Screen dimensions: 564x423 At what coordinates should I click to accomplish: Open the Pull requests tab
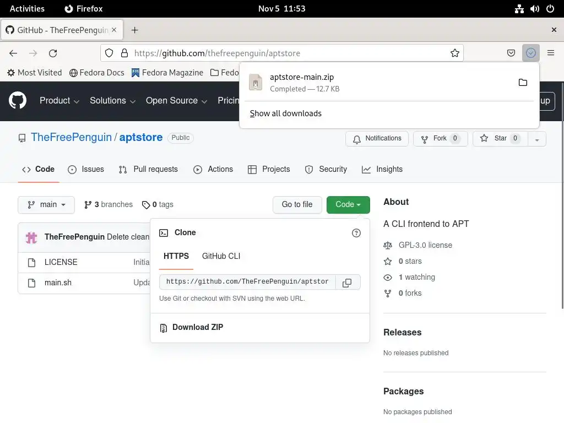point(148,170)
